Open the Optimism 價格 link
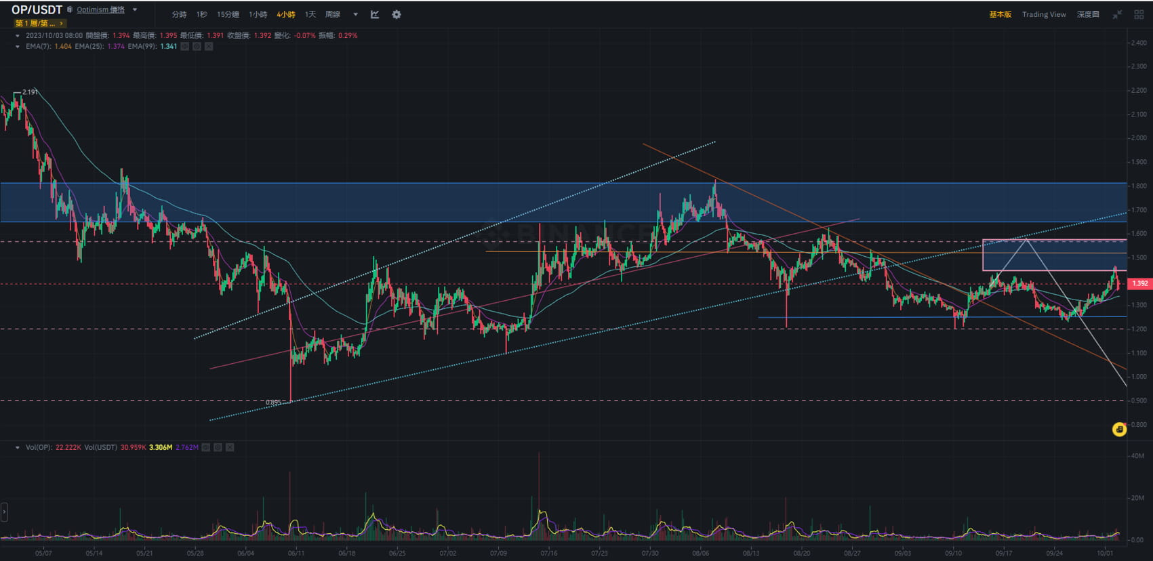The width and height of the screenshot is (1153, 561). 101,9
